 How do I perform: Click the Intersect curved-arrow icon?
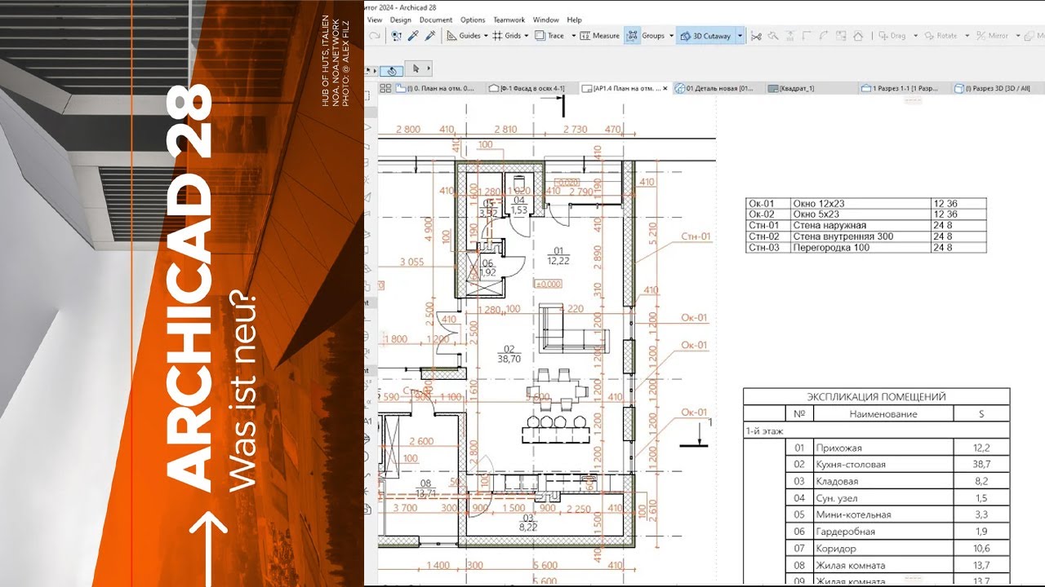[x=824, y=36]
